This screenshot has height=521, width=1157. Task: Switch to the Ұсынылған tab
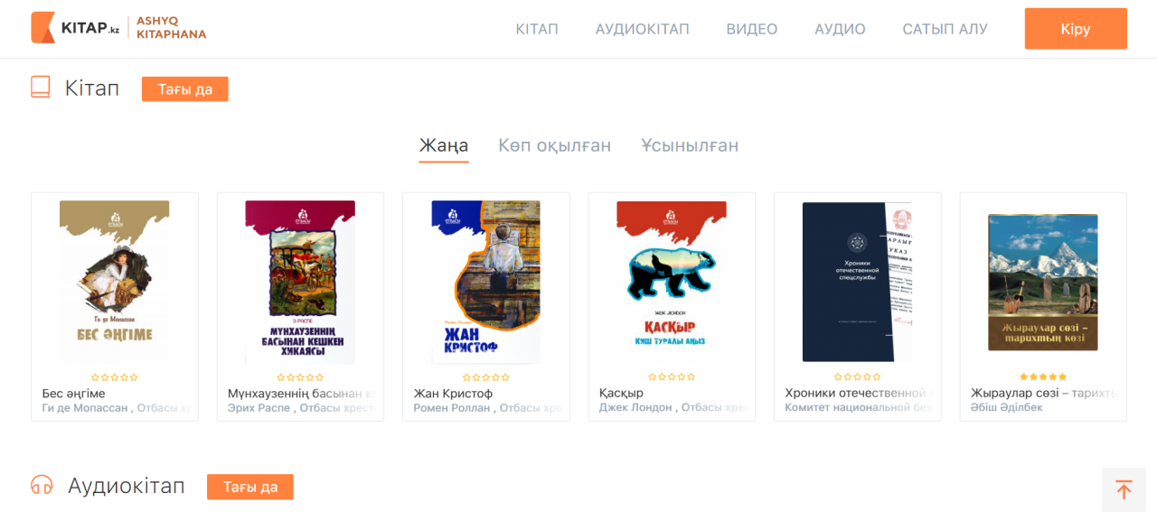click(690, 145)
